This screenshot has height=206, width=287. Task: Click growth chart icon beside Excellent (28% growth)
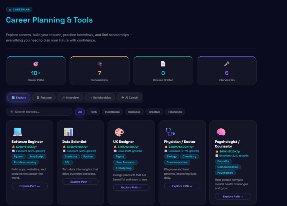coord(64,151)
